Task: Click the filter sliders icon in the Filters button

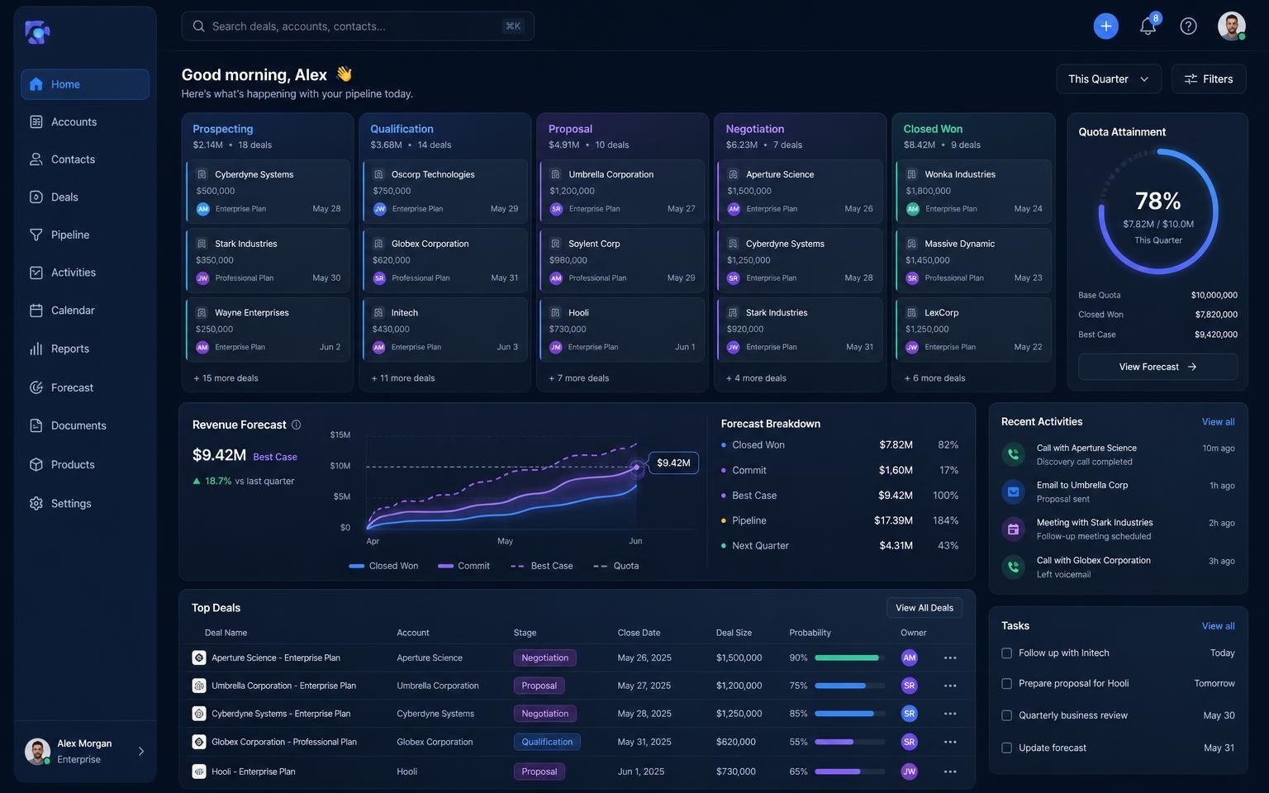Action: point(1191,79)
